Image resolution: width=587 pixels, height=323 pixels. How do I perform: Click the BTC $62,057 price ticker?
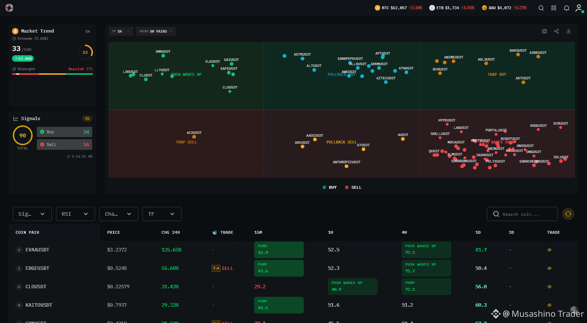[x=399, y=8]
